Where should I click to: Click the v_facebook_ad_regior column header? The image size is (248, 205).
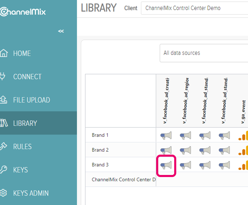coord(185,100)
